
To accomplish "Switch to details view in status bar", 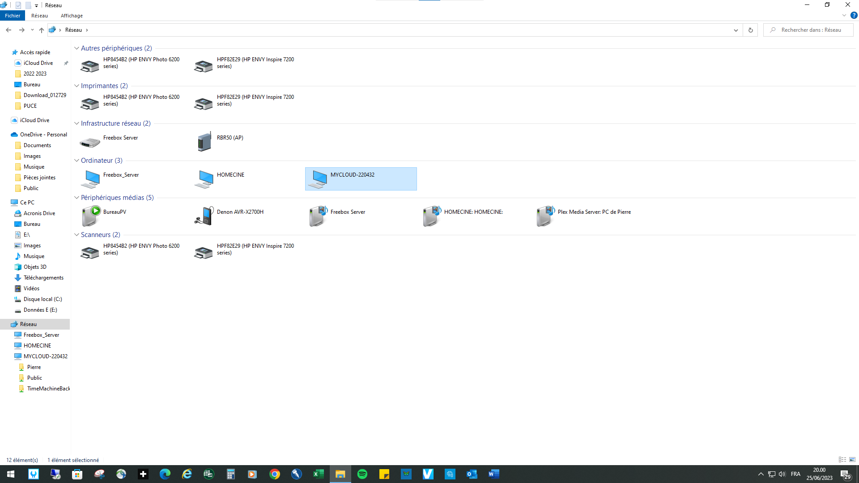I will [842, 460].
